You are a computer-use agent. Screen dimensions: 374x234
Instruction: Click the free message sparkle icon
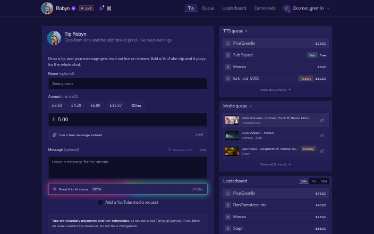point(54,135)
